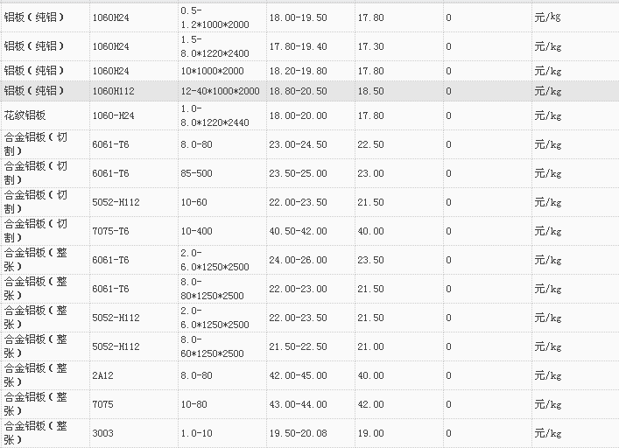This screenshot has width=619, height=448.
Task: Select the 2A12 alloy grade cell
Action: click(x=102, y=375)
